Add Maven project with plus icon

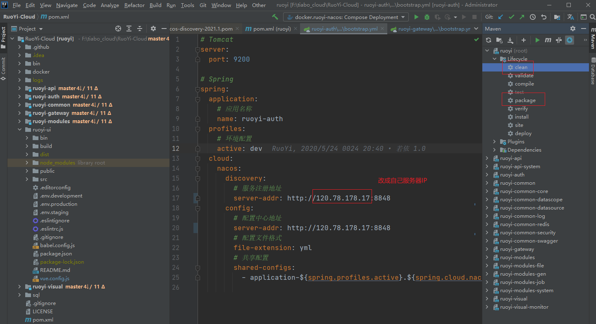point(524,40)
